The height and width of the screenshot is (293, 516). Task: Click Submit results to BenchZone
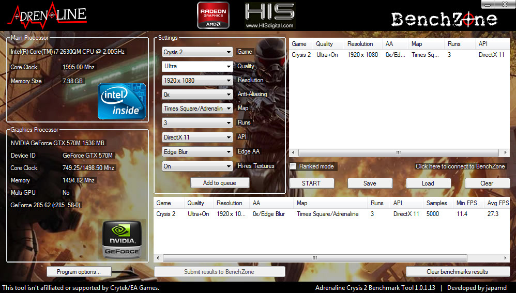click(220, 272)
